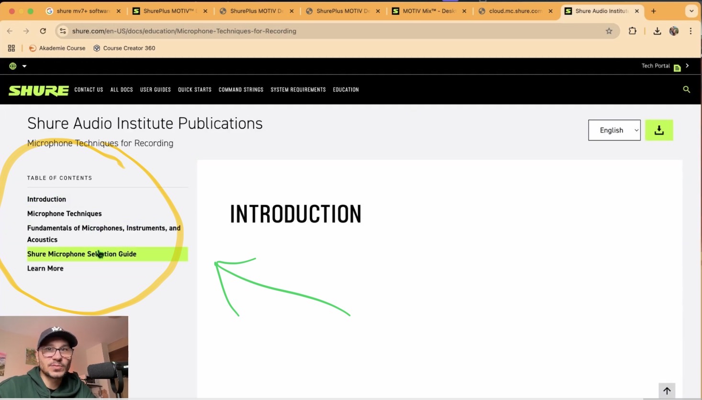Viewport: 702px width, 400px height.
Task: Open the browser downloads icon
Action: (657, 31)
